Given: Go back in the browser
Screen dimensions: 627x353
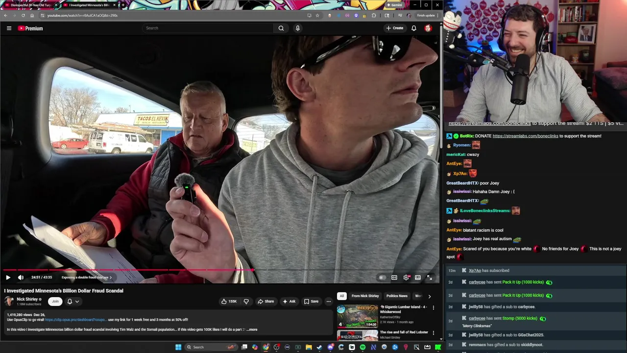Looking at the screenshot, I should point(5,15).
